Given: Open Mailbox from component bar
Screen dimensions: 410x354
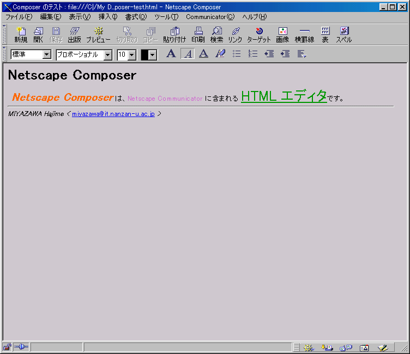Looking at the screenshot, I should (x=327, y=347).
